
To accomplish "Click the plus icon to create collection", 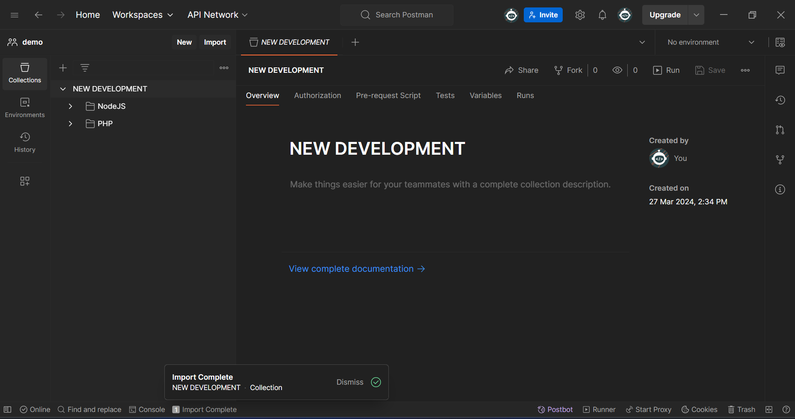I will (63, 68).
